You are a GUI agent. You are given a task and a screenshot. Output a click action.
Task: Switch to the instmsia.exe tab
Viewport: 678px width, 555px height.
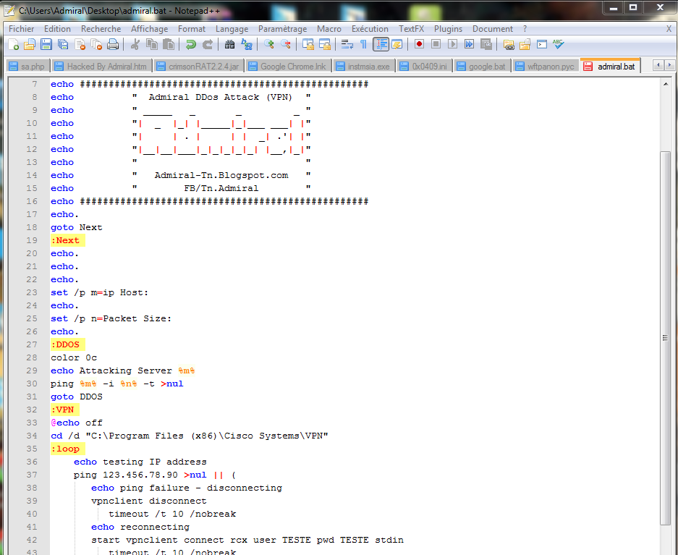[364, 66]
